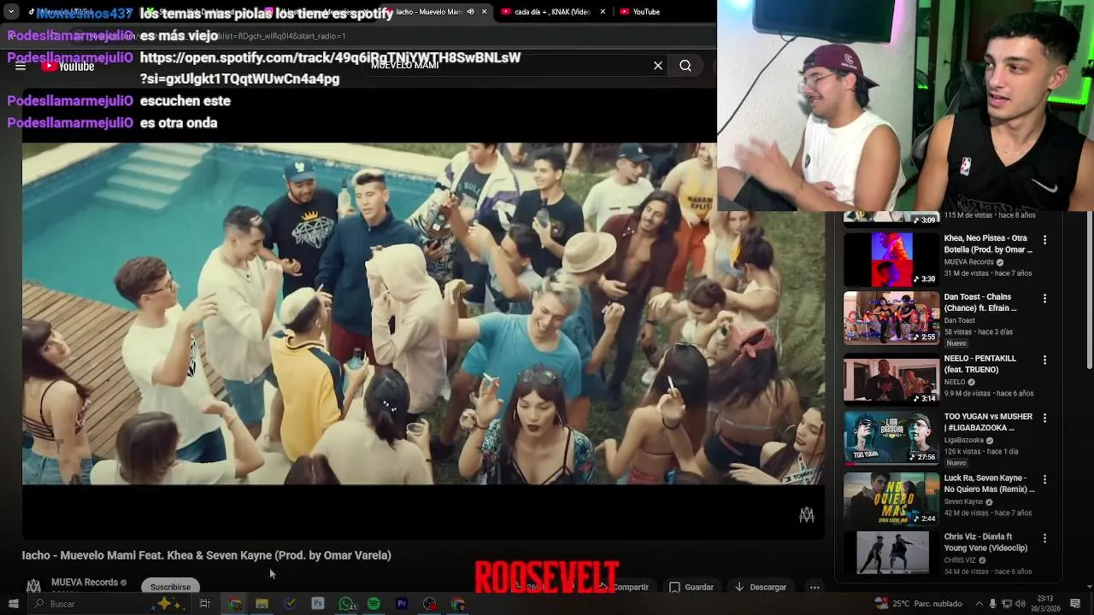Open the LigaBazooka channel link

coord(964,440)
